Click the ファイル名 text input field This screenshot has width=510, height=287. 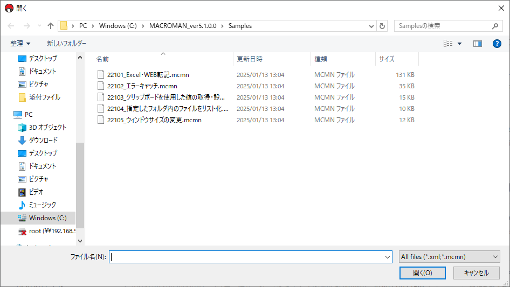coord(248,257)
